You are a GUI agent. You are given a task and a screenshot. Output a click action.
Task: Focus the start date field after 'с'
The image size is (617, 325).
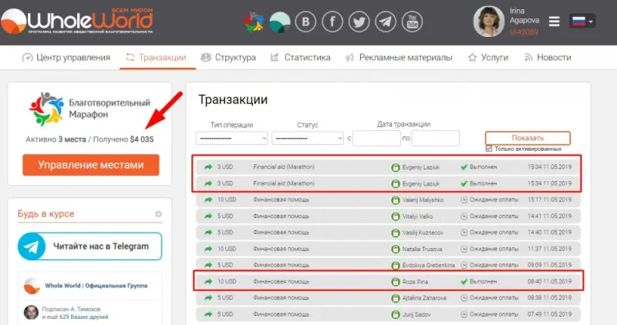pyautogui.click(x=376, y=138)
